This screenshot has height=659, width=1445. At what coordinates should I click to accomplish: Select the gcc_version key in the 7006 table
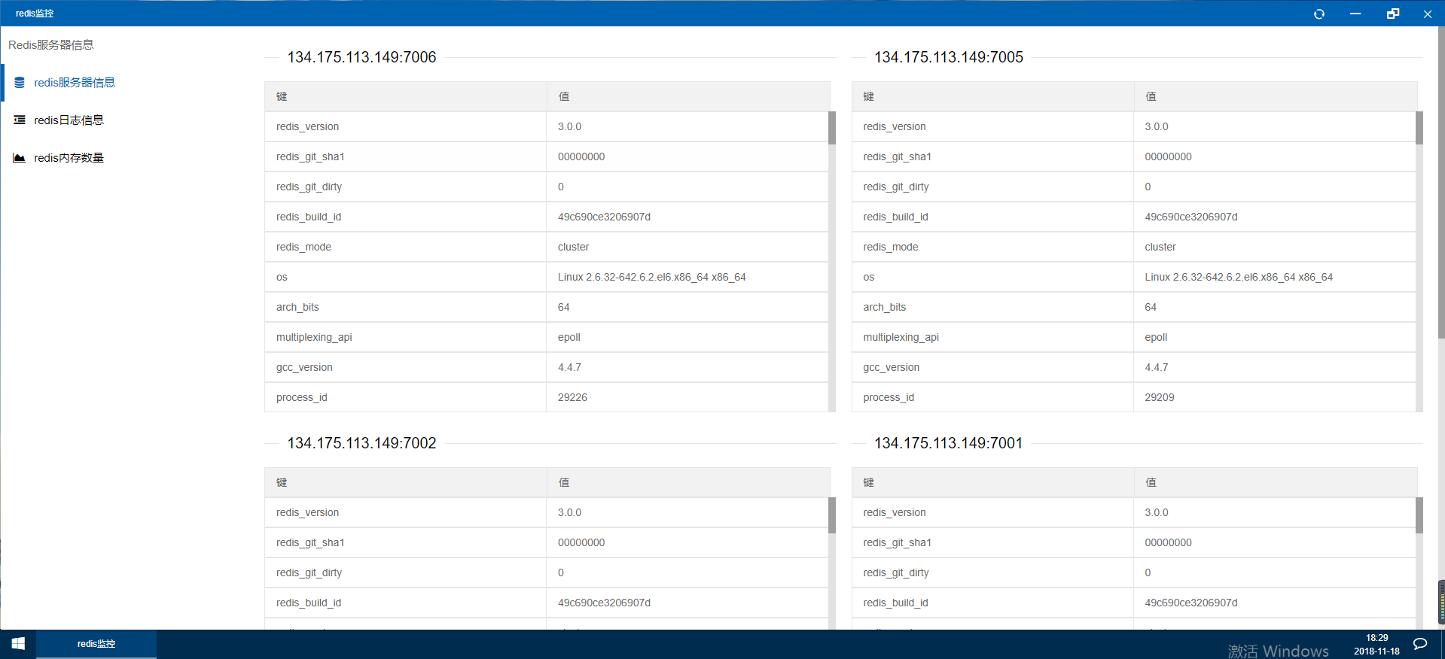304,367
